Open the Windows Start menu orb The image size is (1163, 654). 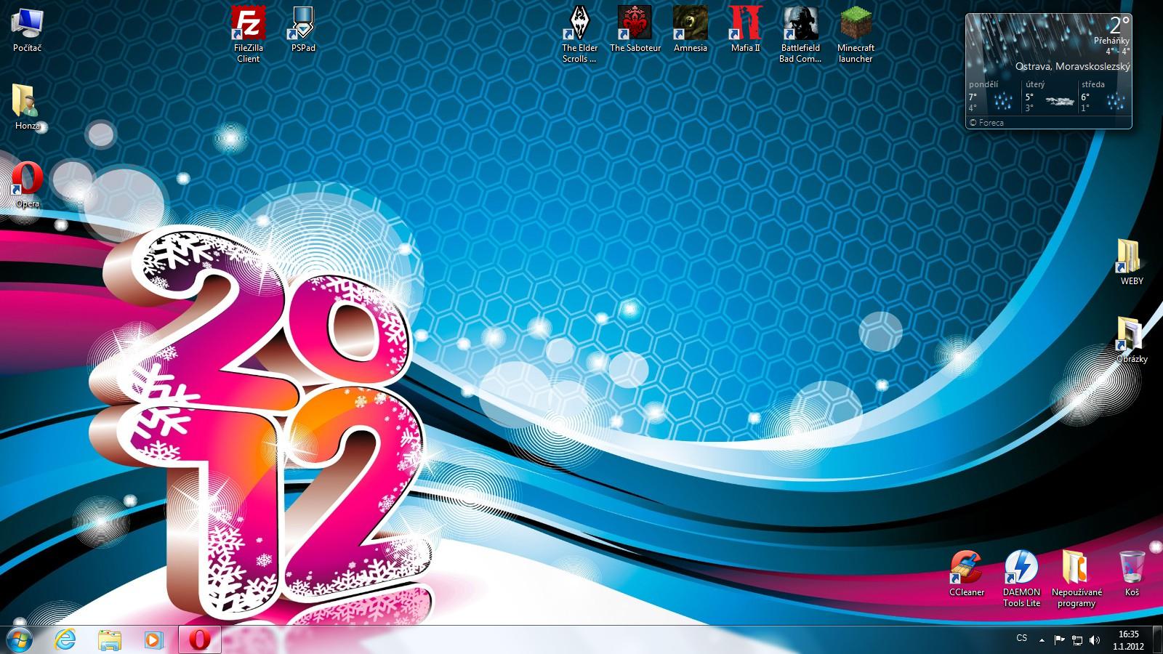point(20,640)
